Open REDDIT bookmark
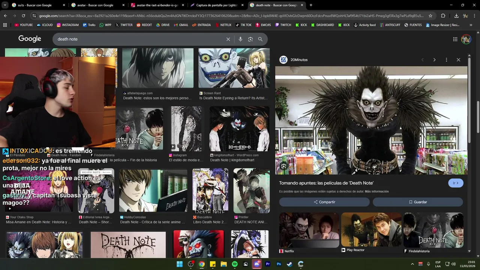The height and width of the screenshot is (270, 480). (144, 25)
